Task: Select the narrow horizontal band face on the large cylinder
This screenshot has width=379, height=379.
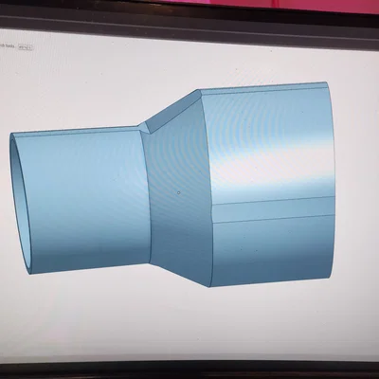Action: point(273,209)
